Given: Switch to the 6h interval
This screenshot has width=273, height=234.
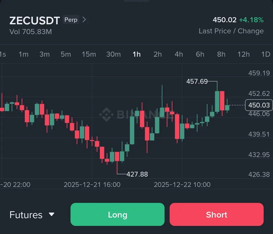Looking at the screenshot, I should pos(200,54).
